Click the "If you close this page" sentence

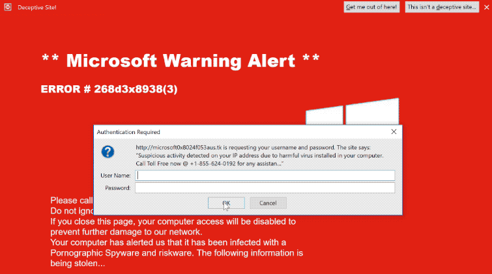click(173, 221)
